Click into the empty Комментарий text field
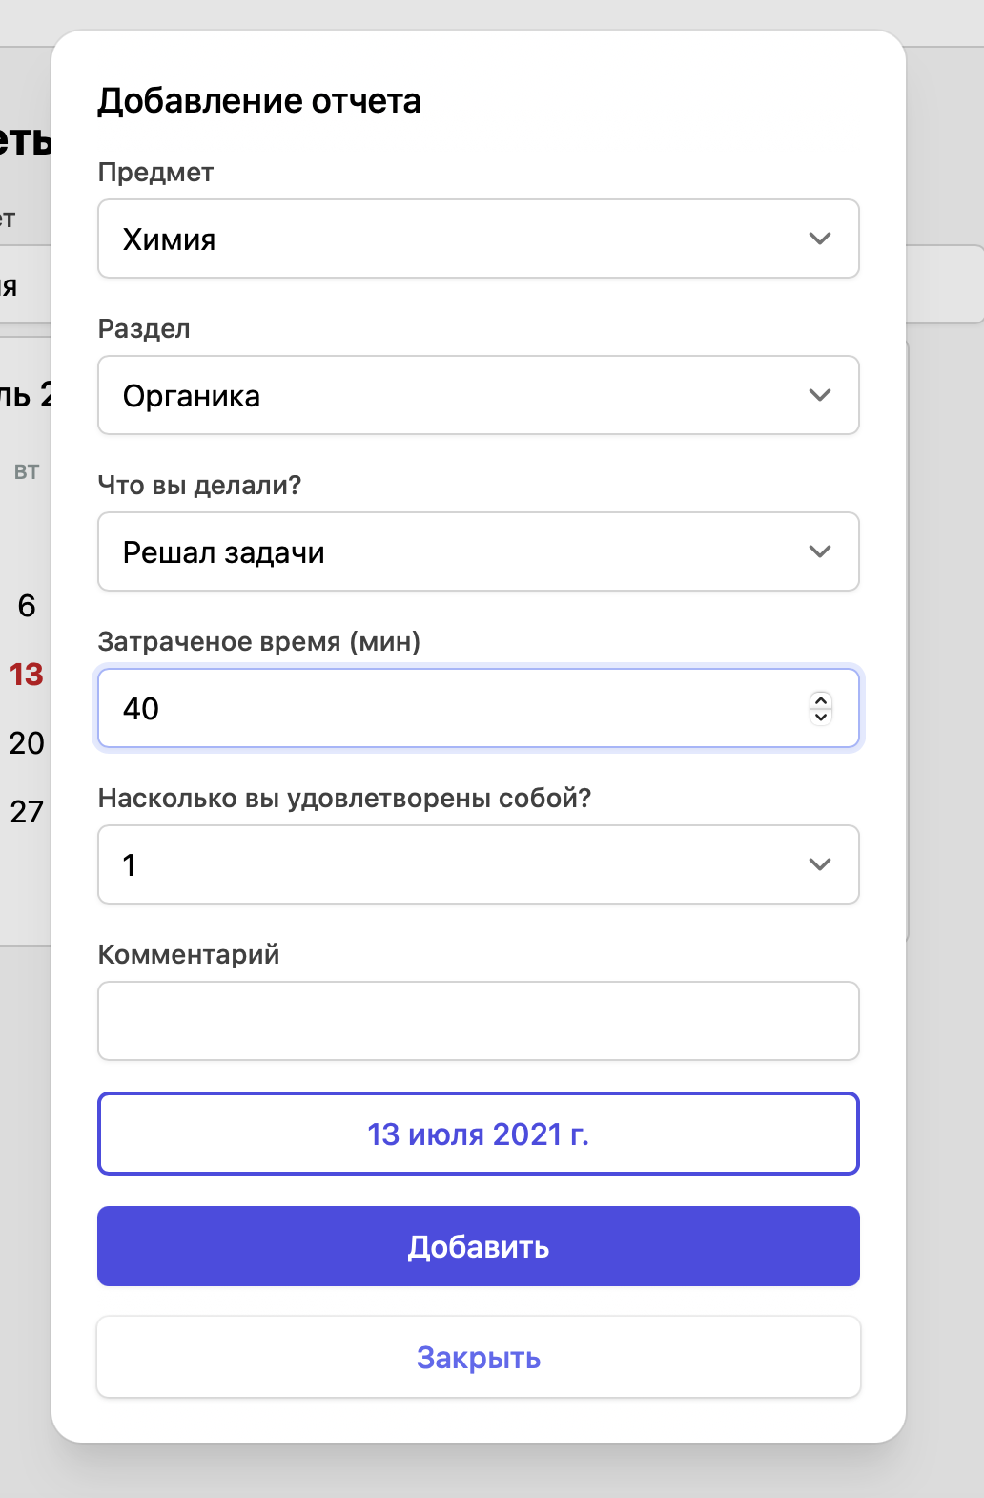The height and width of the screenshot is (1498, 984). (x=479, y=1021)
